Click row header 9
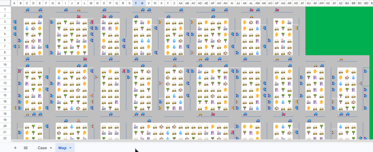The height and width of the screenshot is (152, 373). (6, 59)
